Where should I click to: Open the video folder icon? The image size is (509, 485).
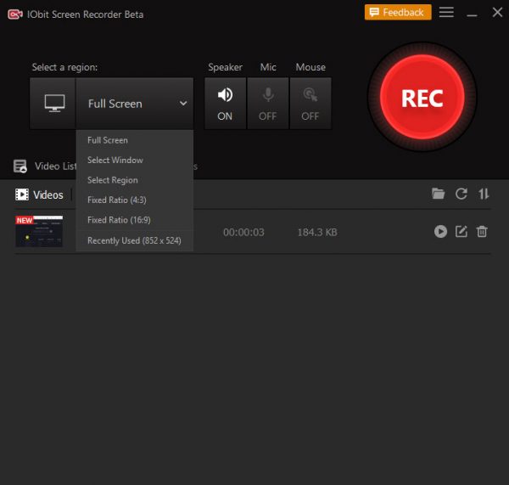[438, 194]
